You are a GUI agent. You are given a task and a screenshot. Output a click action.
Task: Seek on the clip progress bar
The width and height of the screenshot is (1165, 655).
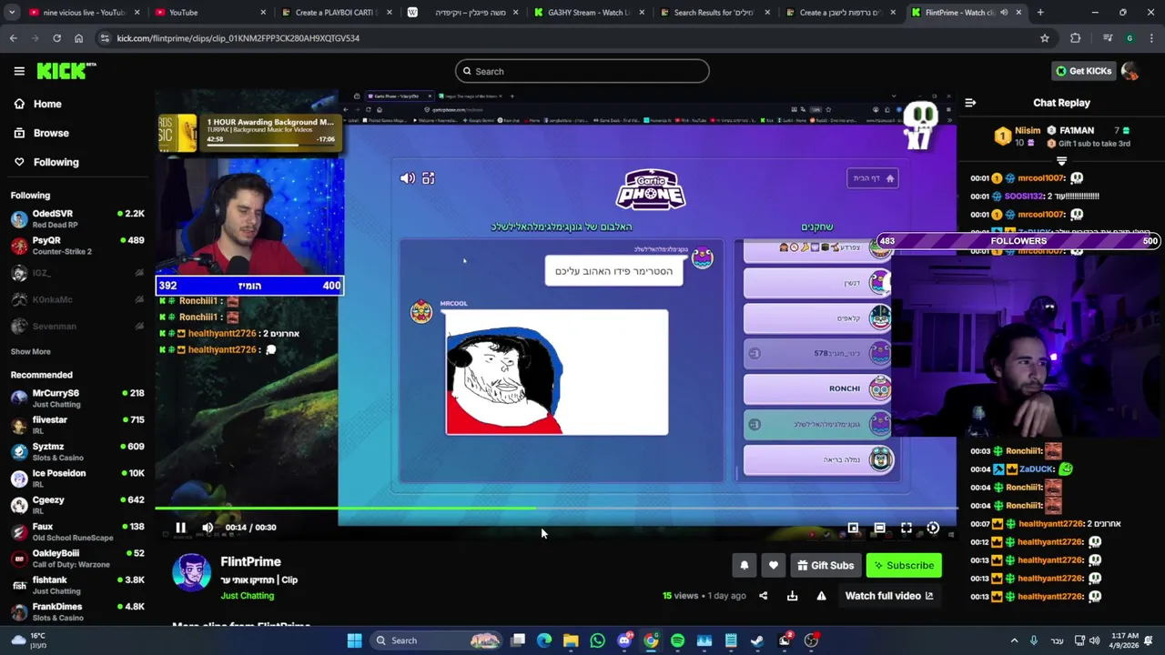(555, 509)
